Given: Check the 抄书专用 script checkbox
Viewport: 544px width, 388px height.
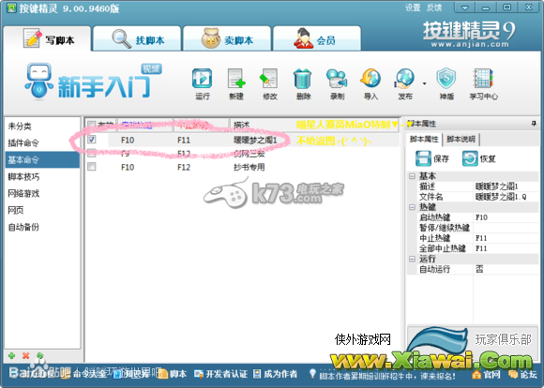Looking at the screenshot, I should click(92, 167).
